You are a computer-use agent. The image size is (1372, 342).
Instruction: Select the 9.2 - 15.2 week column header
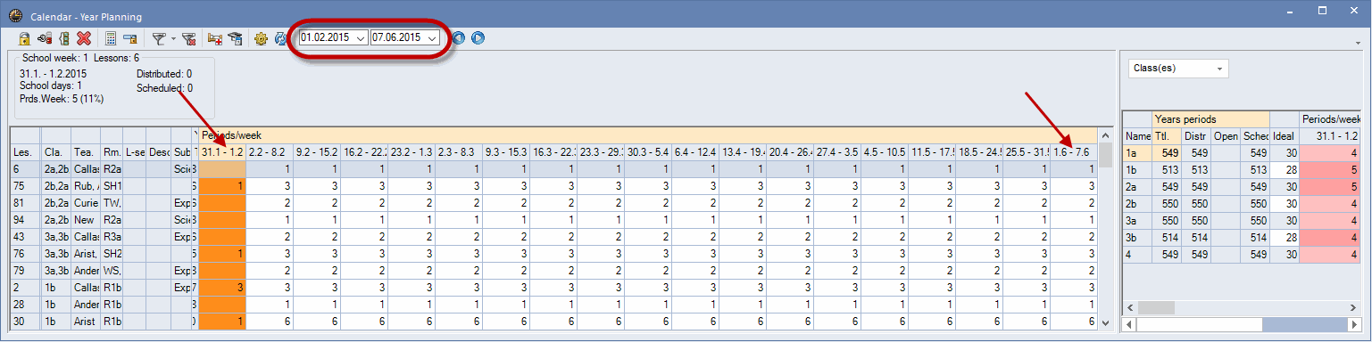pyautogui.click(x=317, y=151)
